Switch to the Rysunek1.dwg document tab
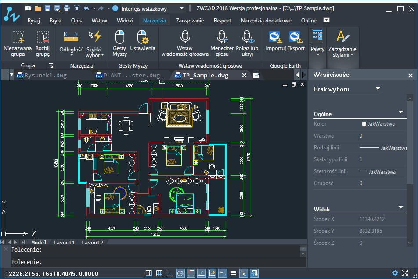 pyautogui.click(x=46, y=75)
